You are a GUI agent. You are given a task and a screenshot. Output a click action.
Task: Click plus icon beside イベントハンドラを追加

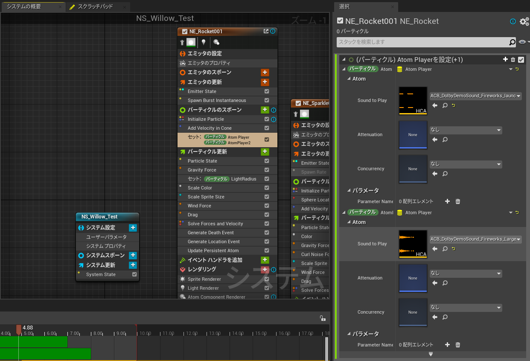pos(265,260)
